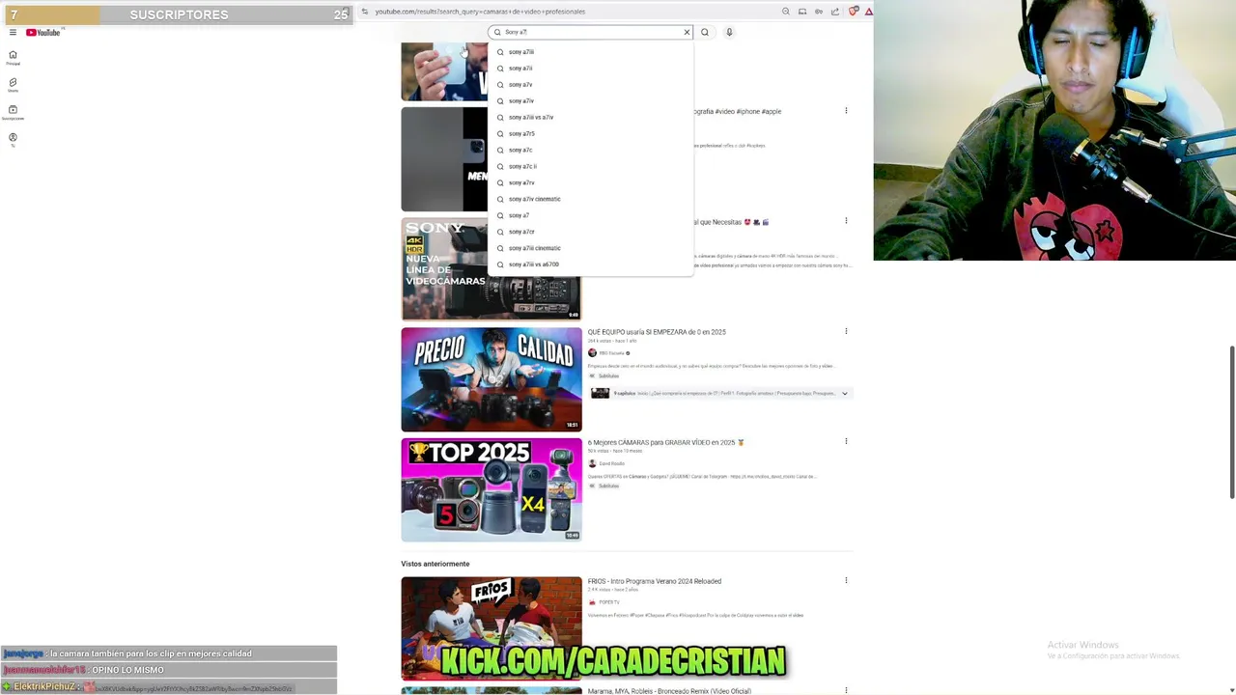
Task: Click the page vertical scrollbar thumb
Action: tap(1231, 422)
